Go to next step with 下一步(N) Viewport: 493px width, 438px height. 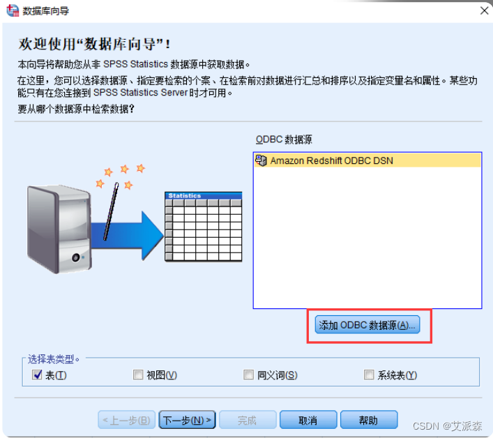[188, 420]
